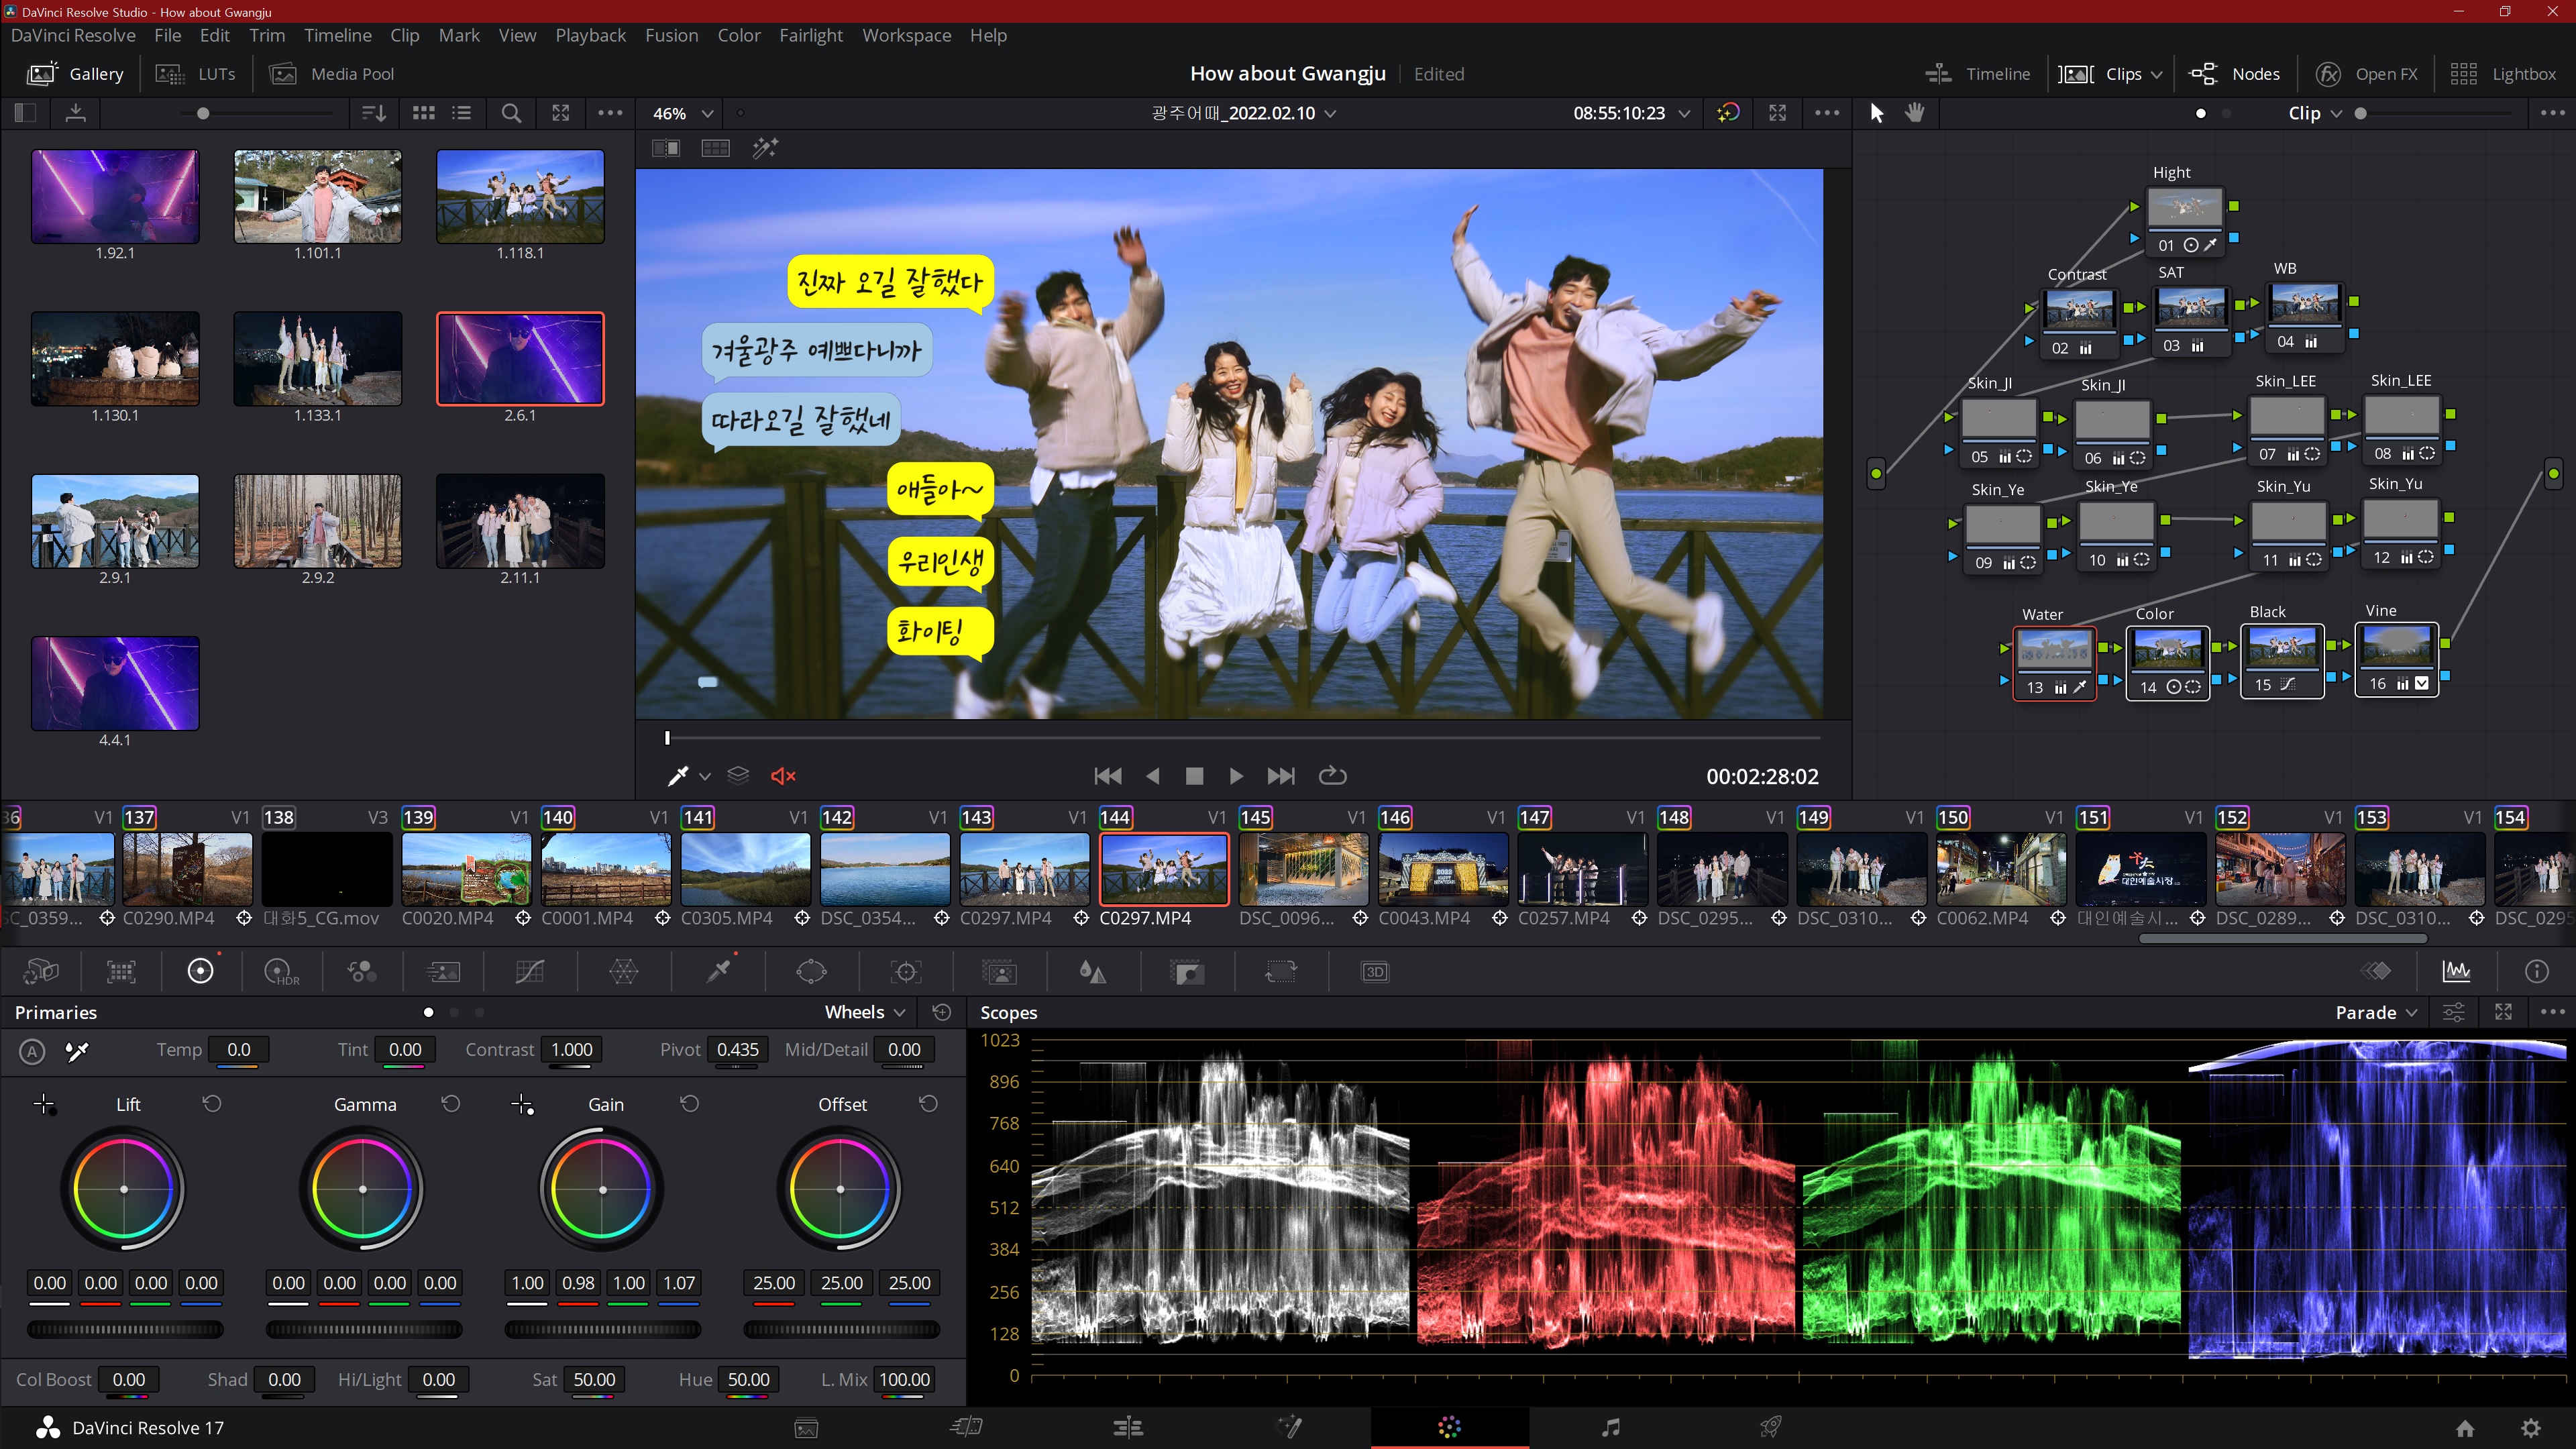The image size is (2576, 1449).
Task: Toggle image wipe in viewer
Action: pyautogui.click(x=665, y=148)
